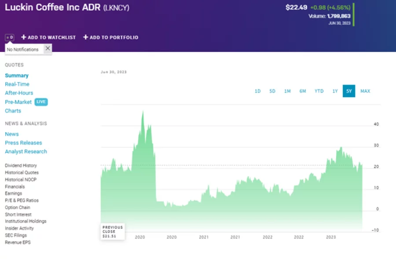The image size is (396, 261).
Task: Open the notifications bell counter
Action: coord(10,37)
